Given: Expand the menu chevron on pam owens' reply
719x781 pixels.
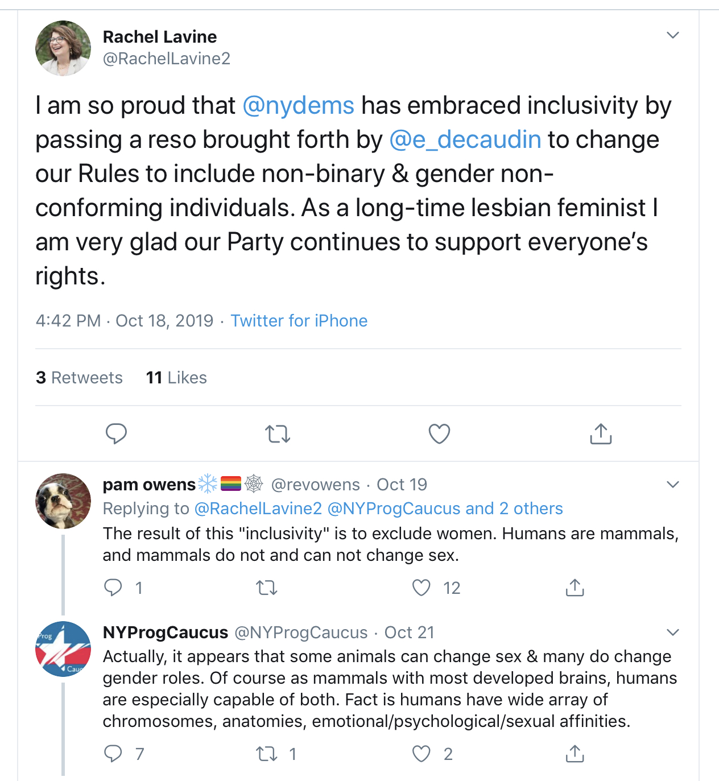Looking at the screenshot, I should 673,485.
